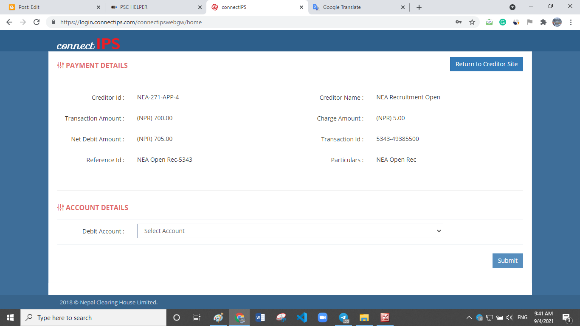Click Return to Creditor Site button

[x=487, y=64]
